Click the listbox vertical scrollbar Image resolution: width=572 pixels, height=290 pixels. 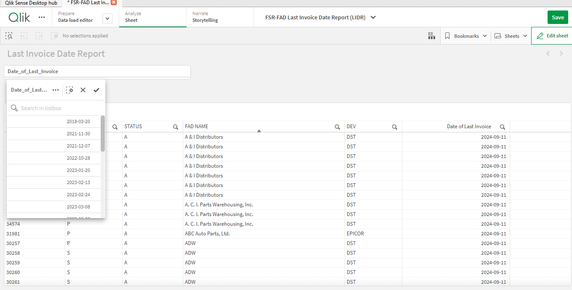[103, 134]
